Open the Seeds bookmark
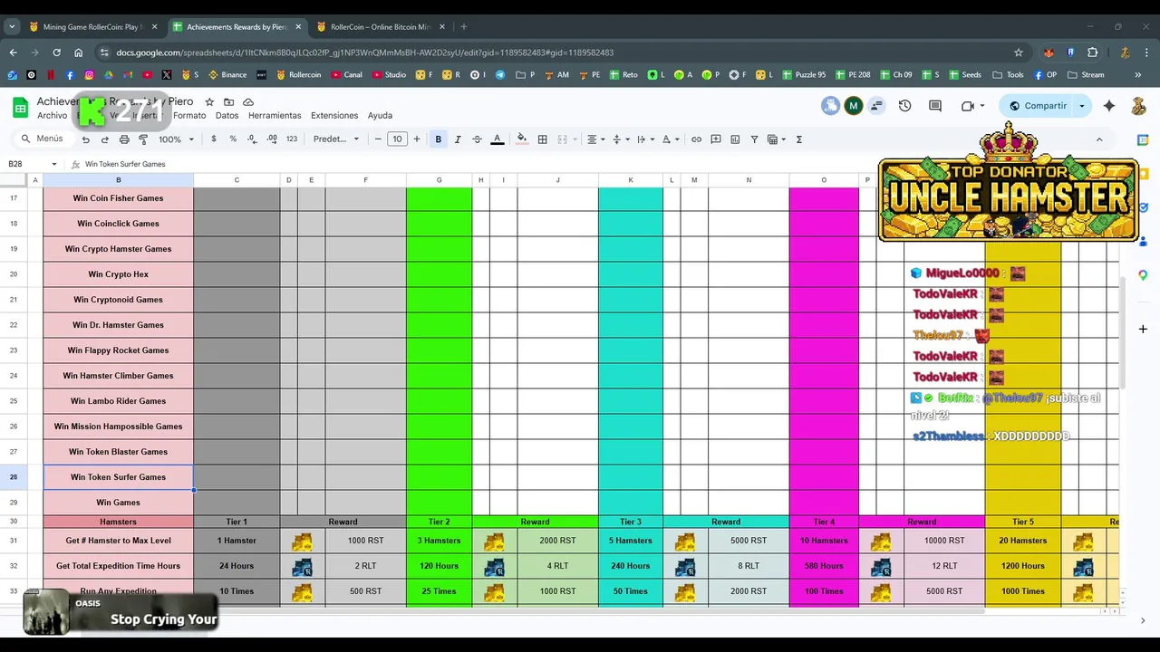 pyautogui.click(x=963, y=75)
